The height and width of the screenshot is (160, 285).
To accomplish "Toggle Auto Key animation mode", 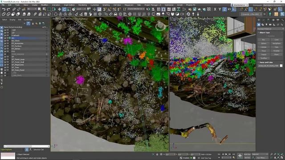I will (x=247, y=154).
